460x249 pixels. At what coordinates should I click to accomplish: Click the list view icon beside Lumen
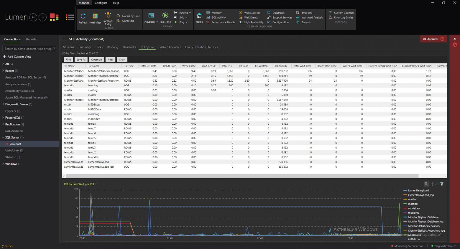pyautogui.click(x=70, y=17)
